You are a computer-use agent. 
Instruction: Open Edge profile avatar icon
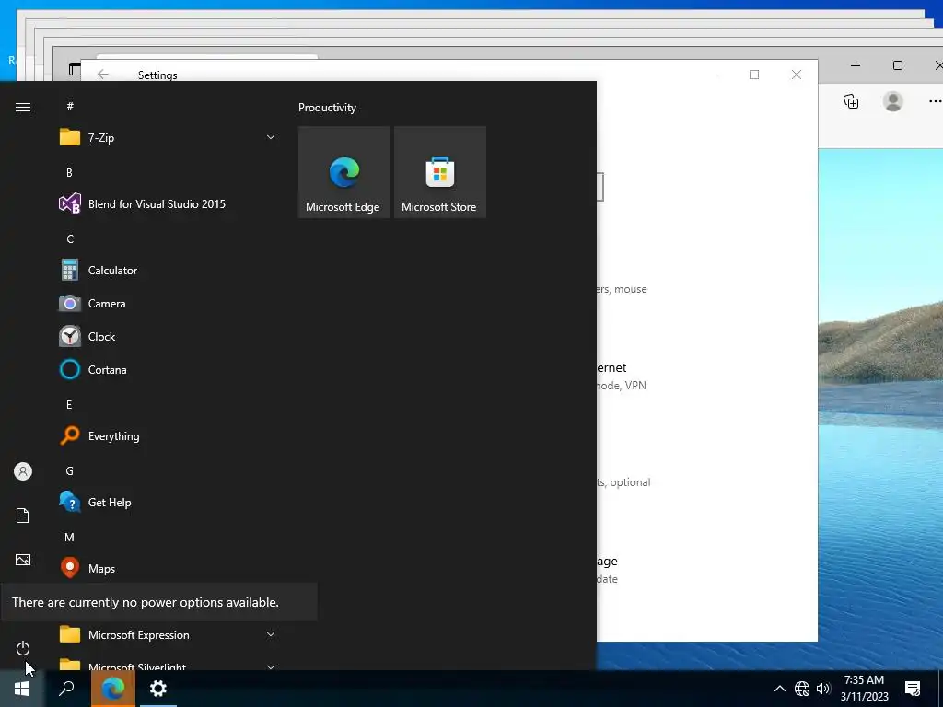(x=893, y=101)
